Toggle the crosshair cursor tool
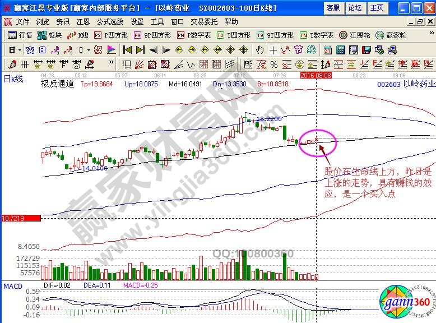 click(x=273, y=50)
